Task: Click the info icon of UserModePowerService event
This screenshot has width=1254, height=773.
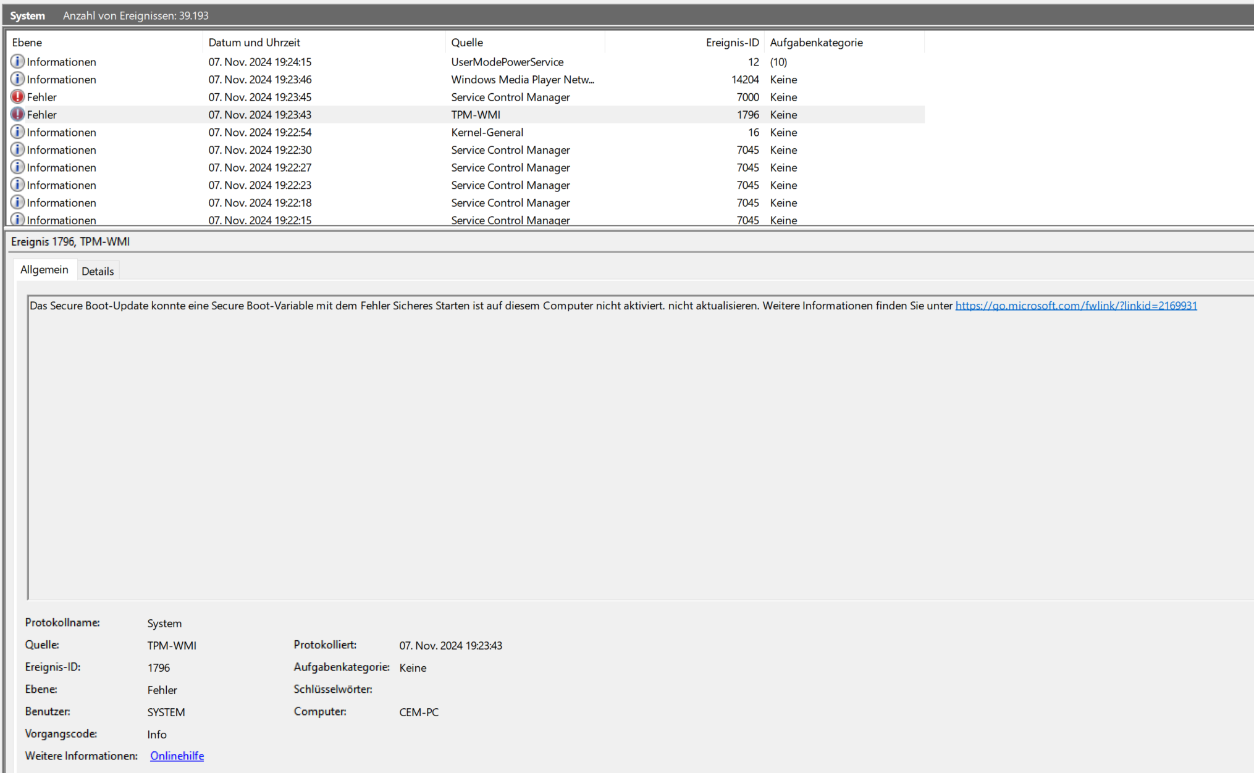Action: 17,62
